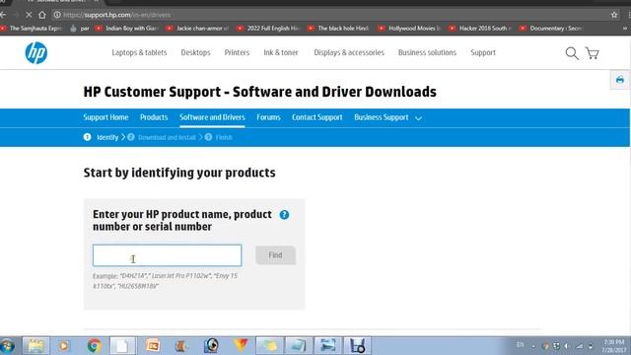This screenshot has height=355, width=631.
Task: Open Ink & toner menu
Action: tap(281, 52)
